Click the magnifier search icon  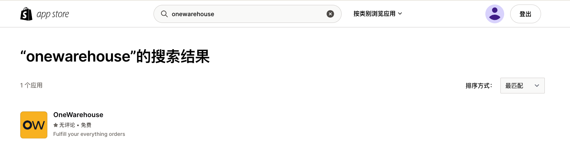click(x=164, y=14)
